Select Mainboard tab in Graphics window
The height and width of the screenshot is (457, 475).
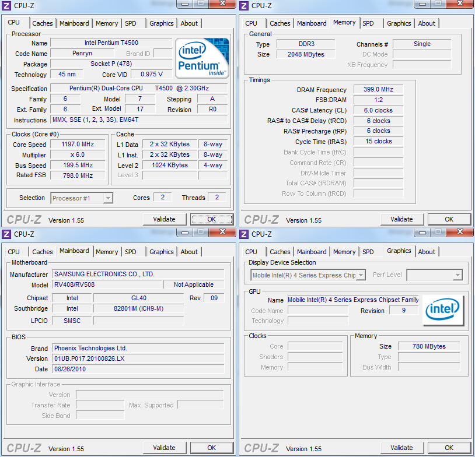point(312,252)
